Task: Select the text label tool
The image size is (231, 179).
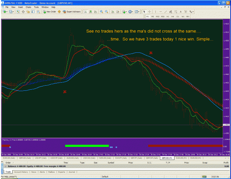Action: click(186, 12)
